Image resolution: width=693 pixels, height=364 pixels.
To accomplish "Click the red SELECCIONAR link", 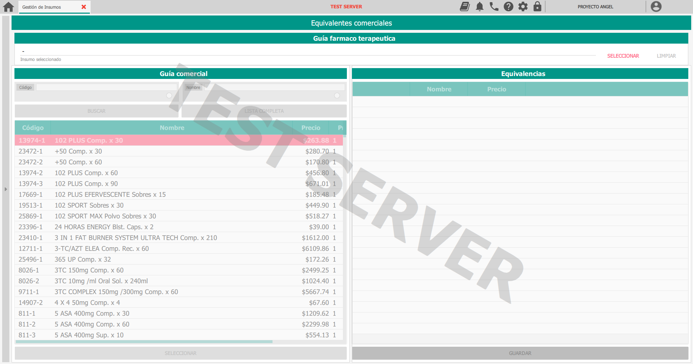I will 623,56.
